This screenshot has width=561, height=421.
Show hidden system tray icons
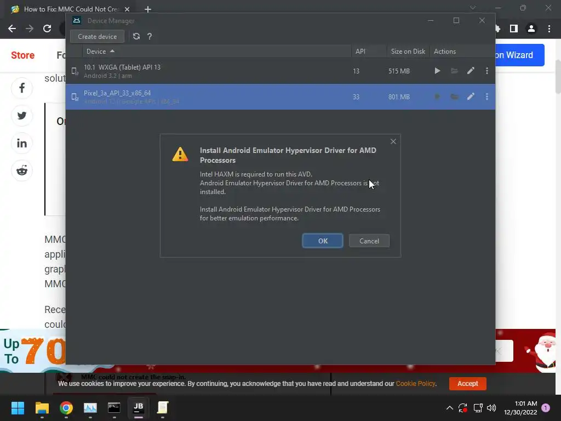pyautogui.click(x=450, y=408)
